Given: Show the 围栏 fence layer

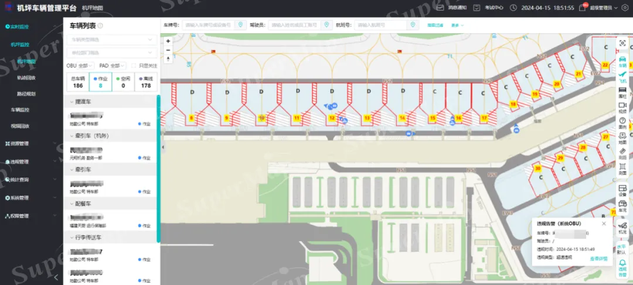Looking at the screenshot, I should pos(622,91).
